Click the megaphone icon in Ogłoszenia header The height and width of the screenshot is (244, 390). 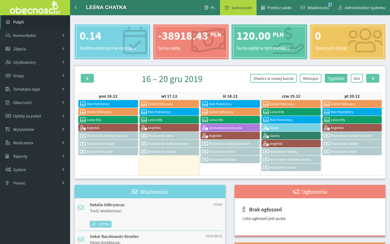coord(296,192)
